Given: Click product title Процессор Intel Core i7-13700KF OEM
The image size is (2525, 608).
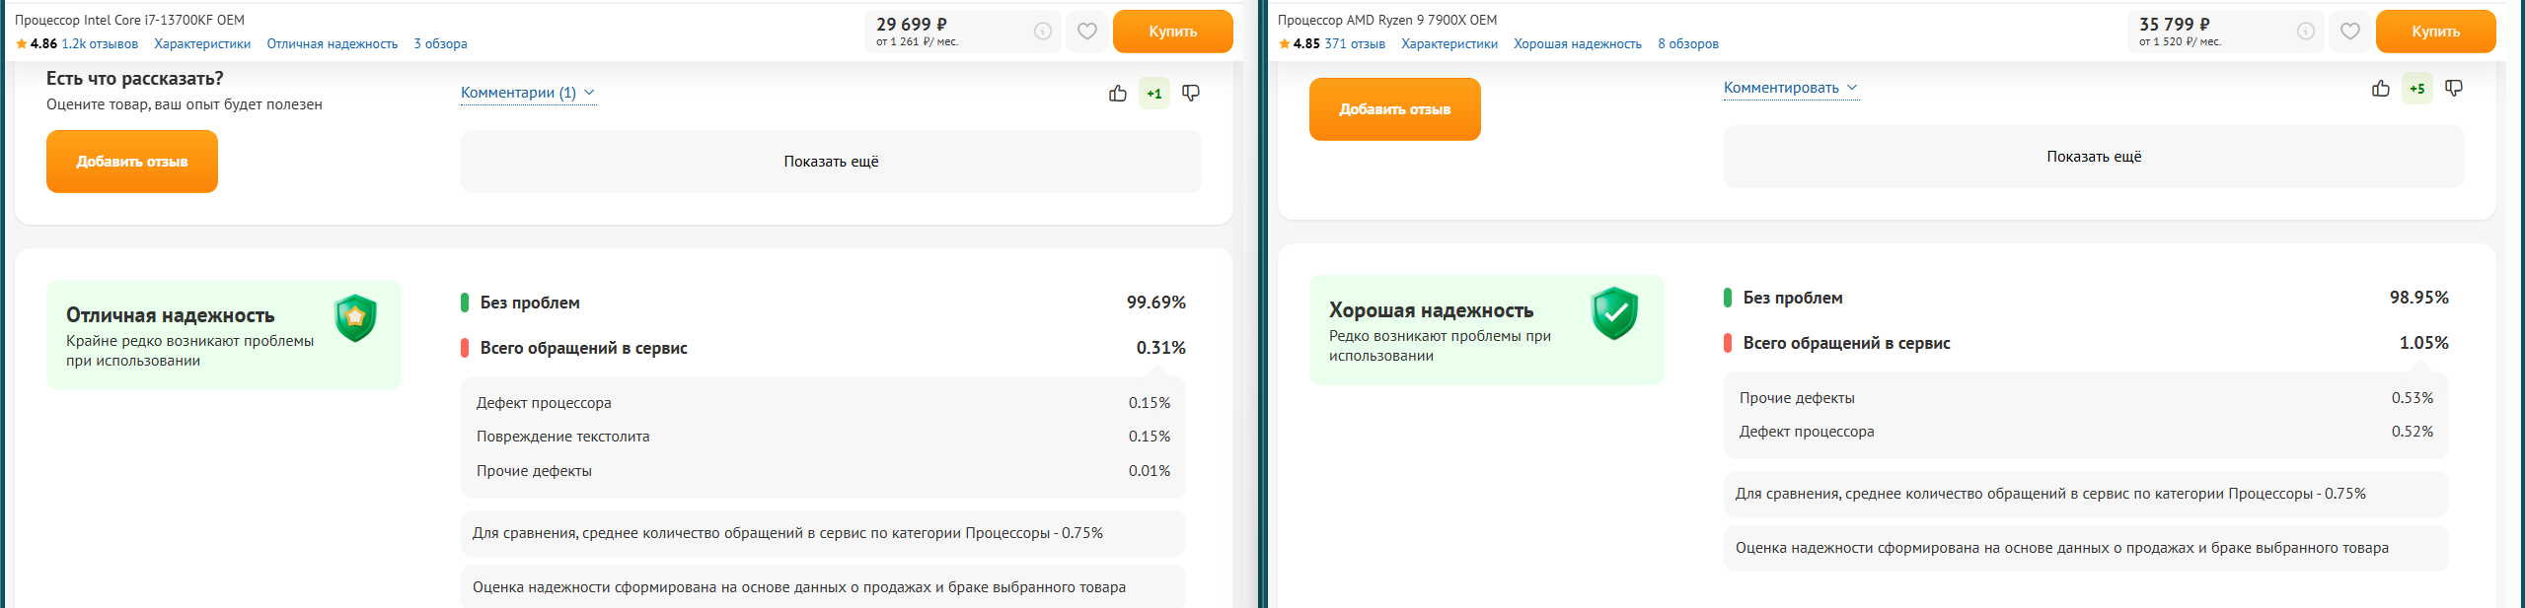Looking at the screenshot, I should (x=129, y=20).
